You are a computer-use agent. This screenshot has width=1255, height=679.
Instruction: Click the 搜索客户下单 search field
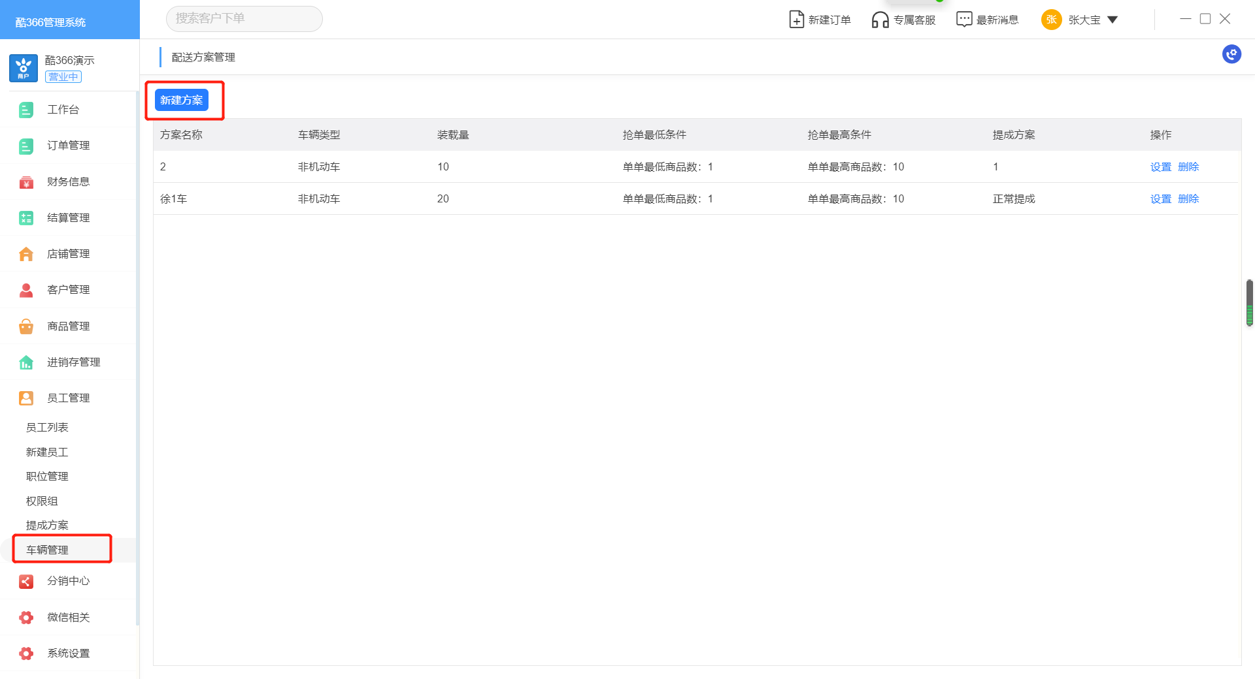click(244, 19)
